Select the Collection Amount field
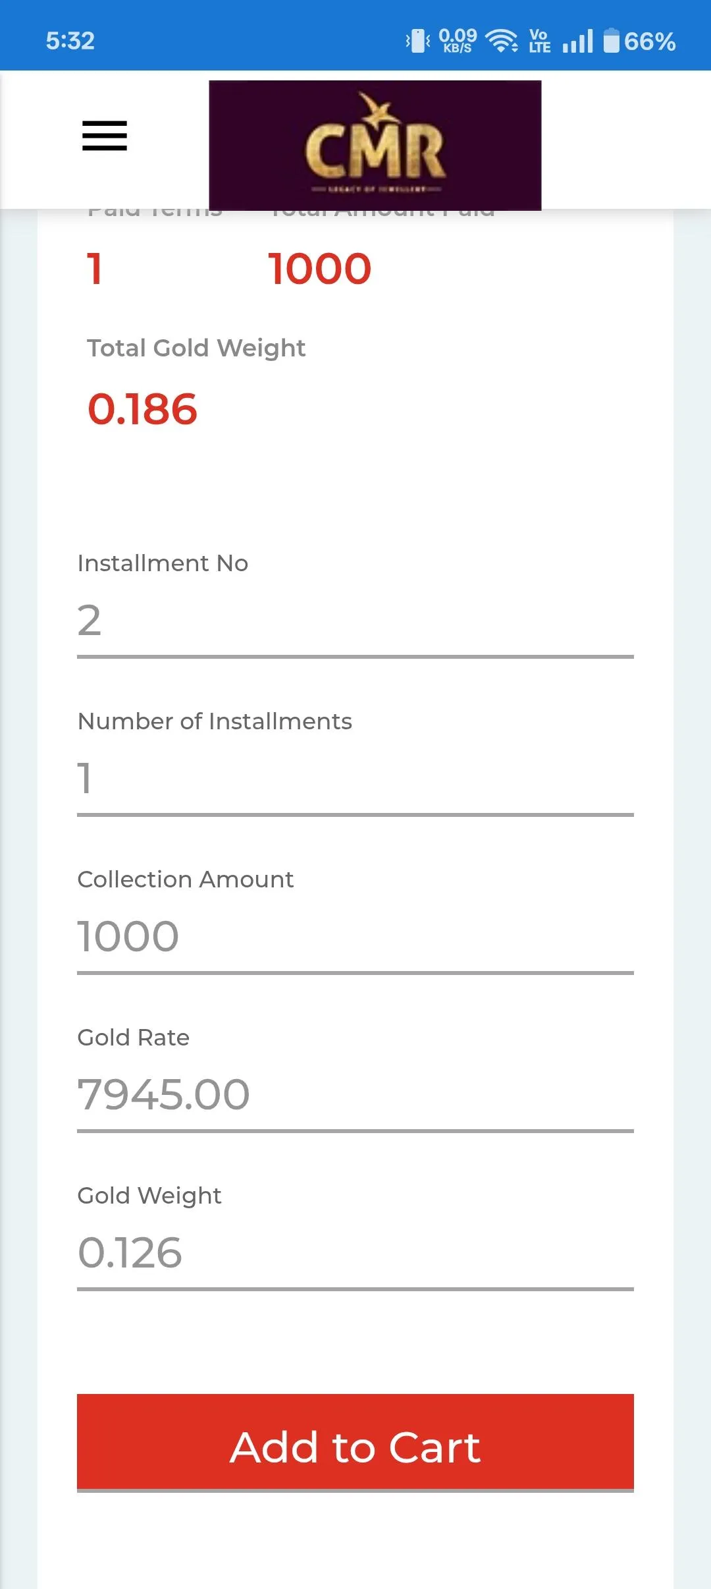 (x=355, y=937)
